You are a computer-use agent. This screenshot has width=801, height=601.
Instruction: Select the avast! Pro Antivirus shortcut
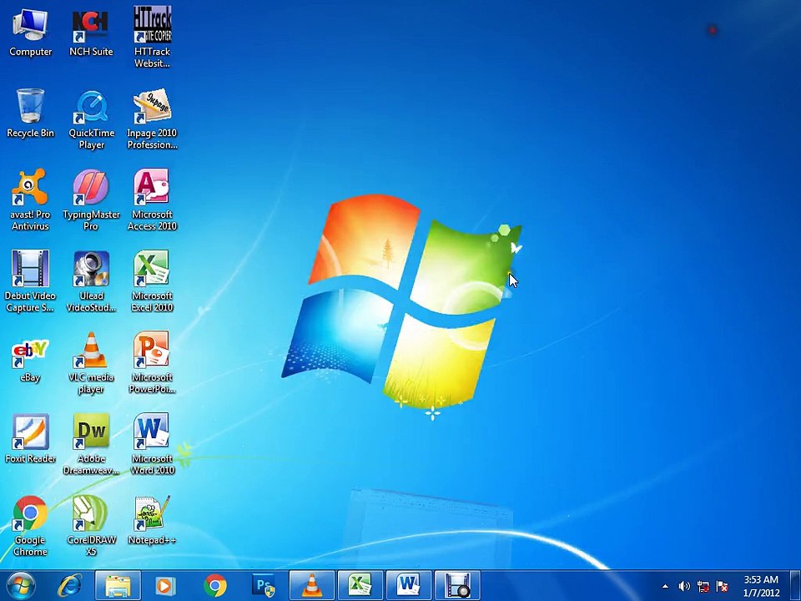(x=30, y=200)
